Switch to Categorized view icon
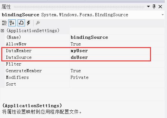Screen dimensions: 167x118 [4, 23]
